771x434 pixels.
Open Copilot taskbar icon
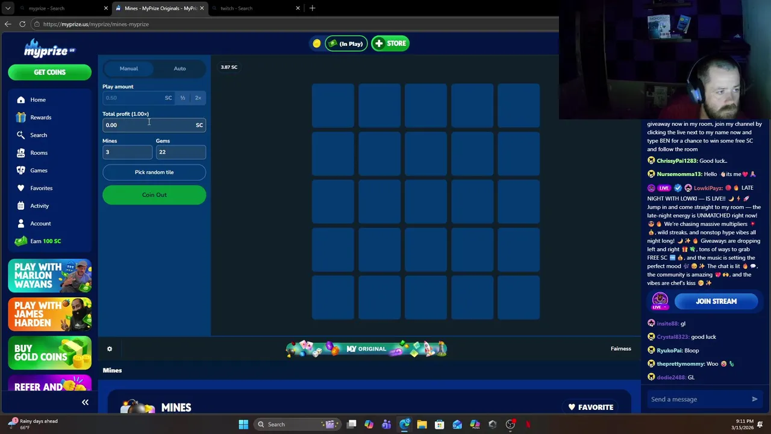[x=369, y=424]
